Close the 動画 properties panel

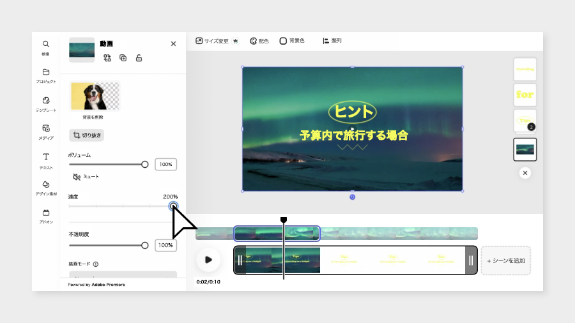(173, 43)
